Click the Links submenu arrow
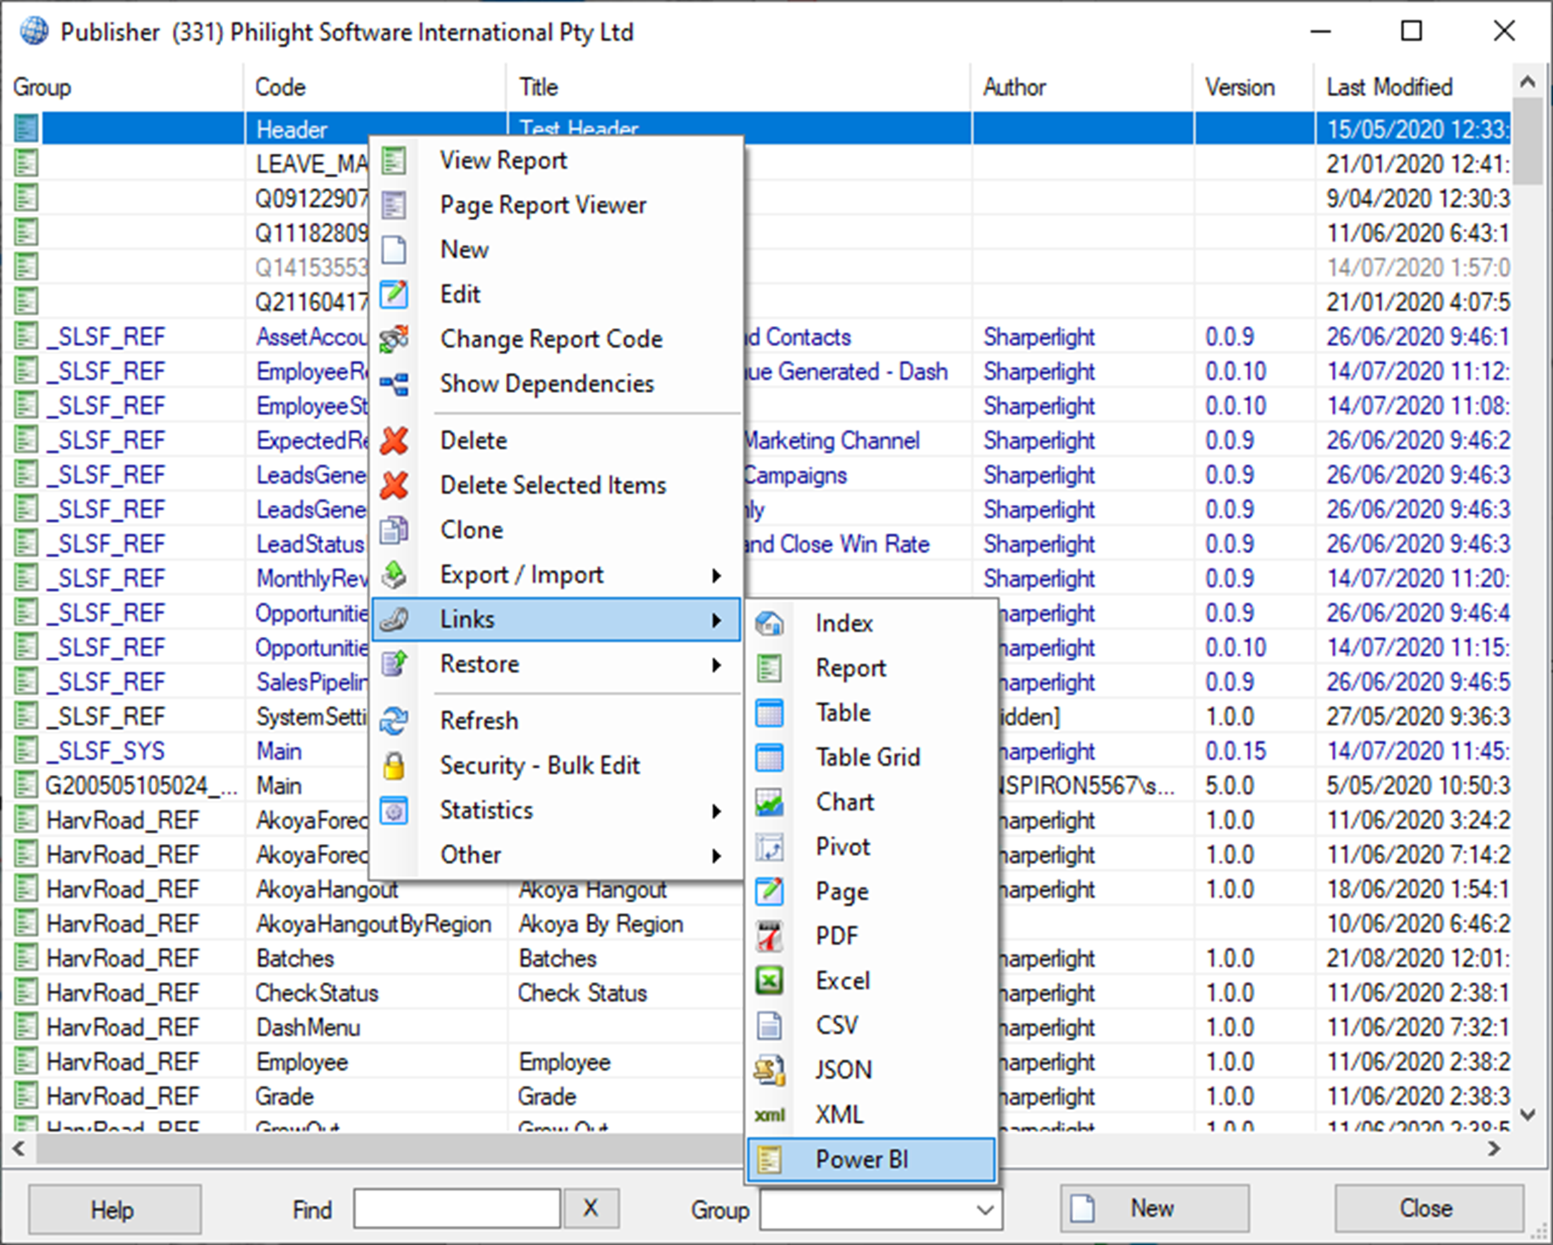This screenshot has width=1553, height=1245. click(x=716, y=620)
